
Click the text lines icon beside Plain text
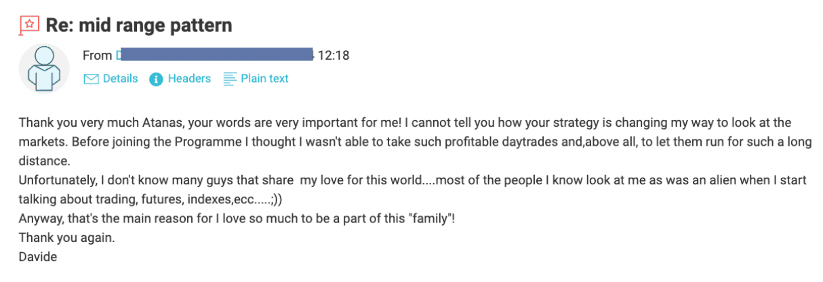230,79
